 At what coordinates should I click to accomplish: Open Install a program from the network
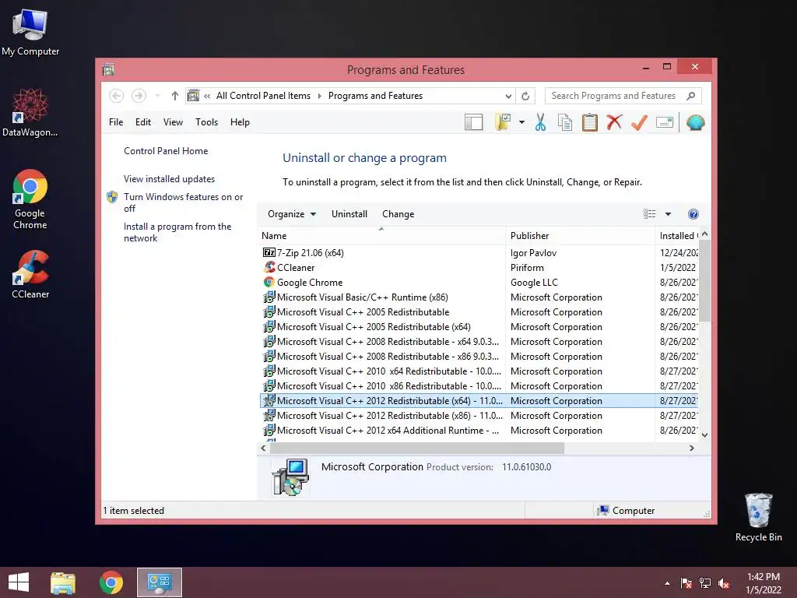point(177,232)
